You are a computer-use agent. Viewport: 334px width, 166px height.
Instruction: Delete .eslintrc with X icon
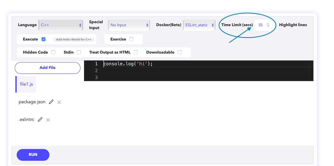(48, 120)
